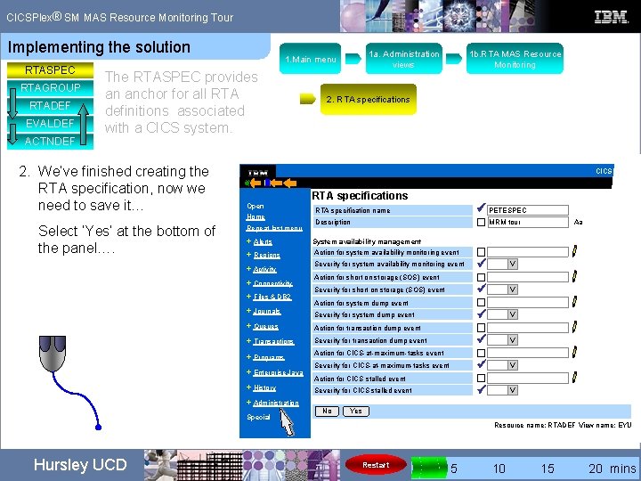The height and width of the screenshot is (481, 641).
Task: Go to the Home link
Action: tap(256, 216)
